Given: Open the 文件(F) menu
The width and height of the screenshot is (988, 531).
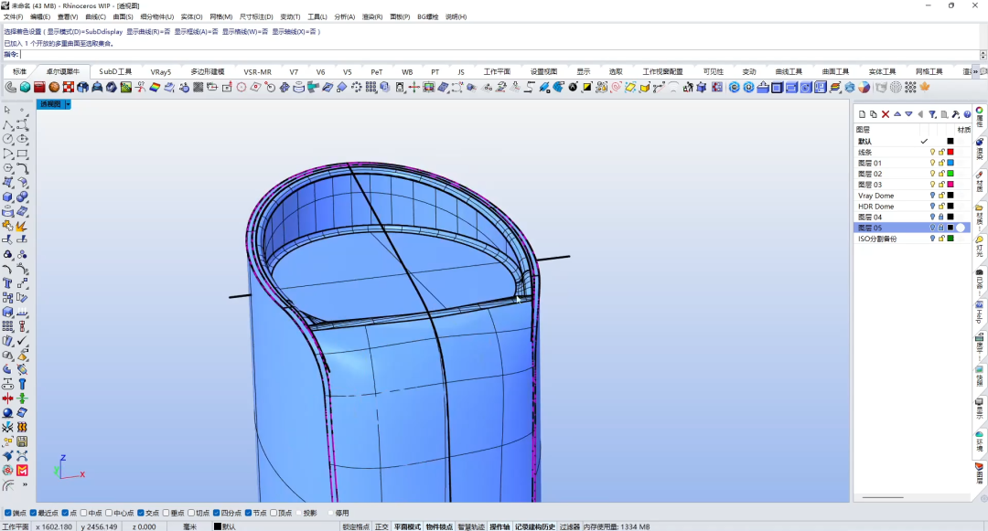Looking at the screenshot, I should pyautogui.click(x=13, y=17).
